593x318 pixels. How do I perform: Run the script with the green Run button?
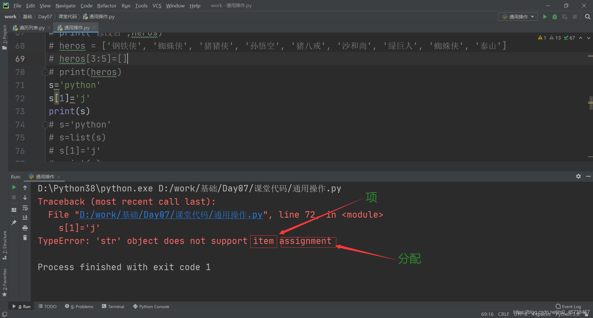pyautogui.click(x=545, y=17)
